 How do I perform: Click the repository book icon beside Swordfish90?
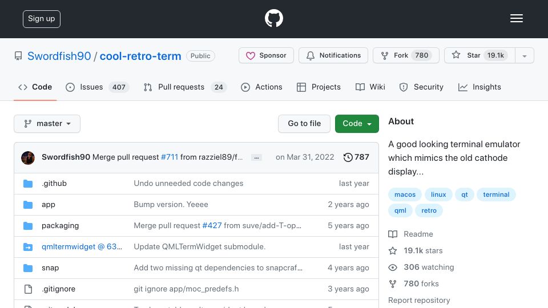click(18, 56)
